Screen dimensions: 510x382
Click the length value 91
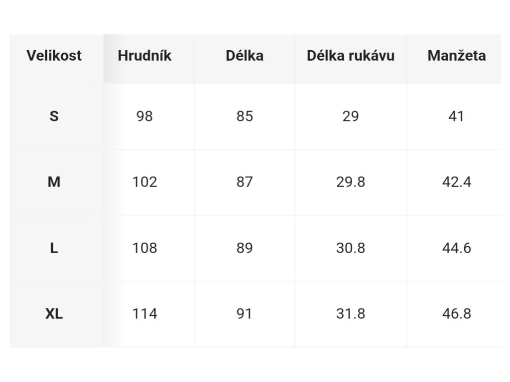(245, 314)
